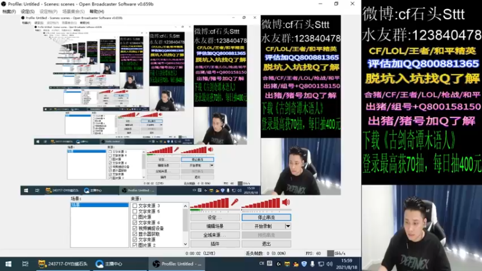This screenshot has width=482, height=271.
Task: Click the 0:00:02 (LIVE) status text
Action: 201,253
